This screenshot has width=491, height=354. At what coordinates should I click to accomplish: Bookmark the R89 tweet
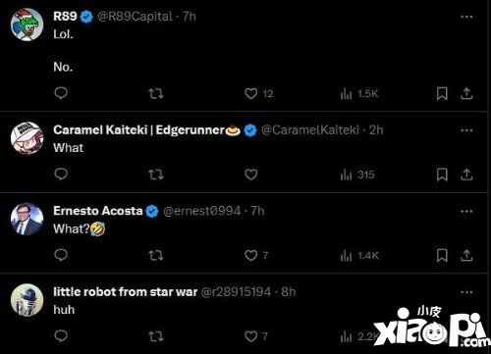click(442, 94)
